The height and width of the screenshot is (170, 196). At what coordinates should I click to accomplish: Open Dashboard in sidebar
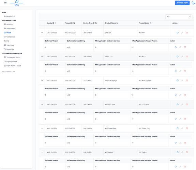point(9,16)
